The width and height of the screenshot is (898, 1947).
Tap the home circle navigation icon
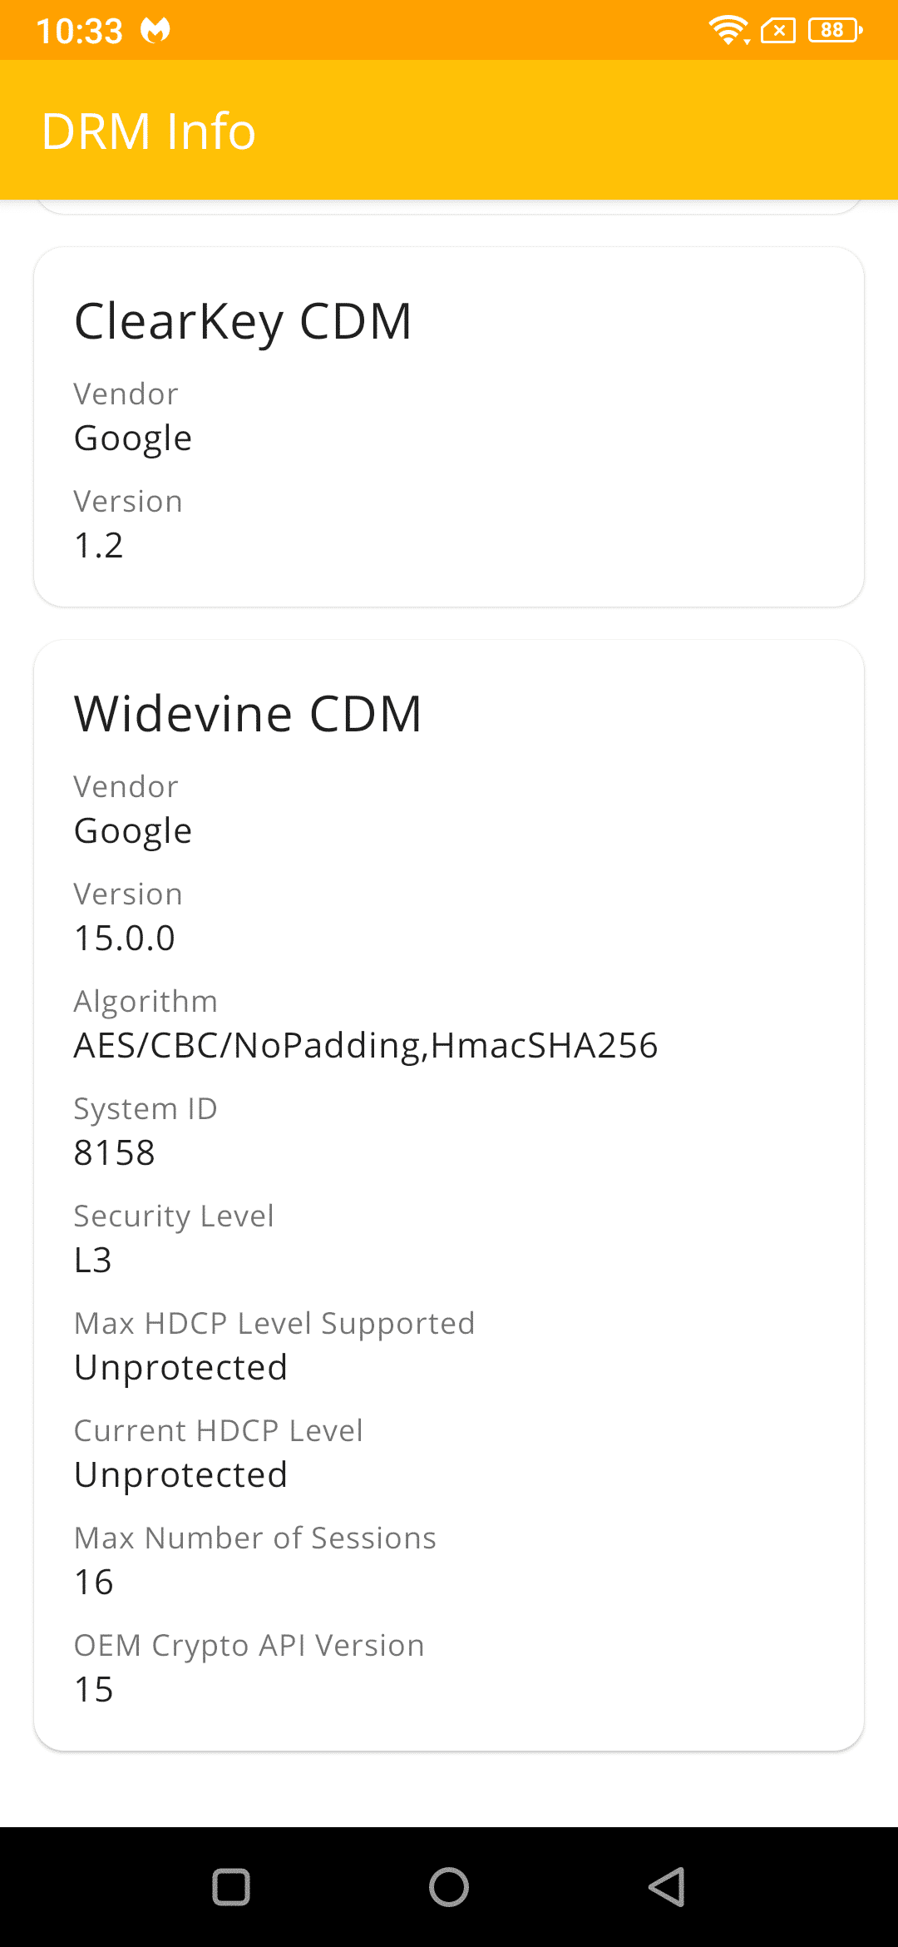tap(449, 1886)
